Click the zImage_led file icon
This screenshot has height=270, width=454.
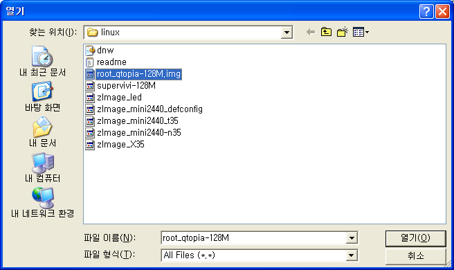(x=90, y=98)
